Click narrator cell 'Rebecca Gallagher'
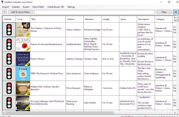Image resolution: width=179 pixels, height=117 pixels. pos(92,88)
